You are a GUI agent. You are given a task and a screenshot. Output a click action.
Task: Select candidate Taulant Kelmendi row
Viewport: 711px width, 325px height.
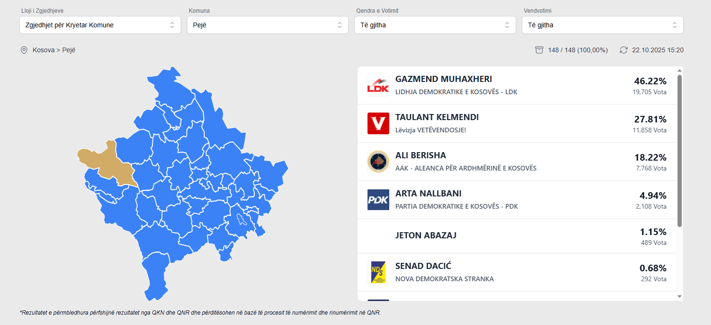(x=517, y=123)
